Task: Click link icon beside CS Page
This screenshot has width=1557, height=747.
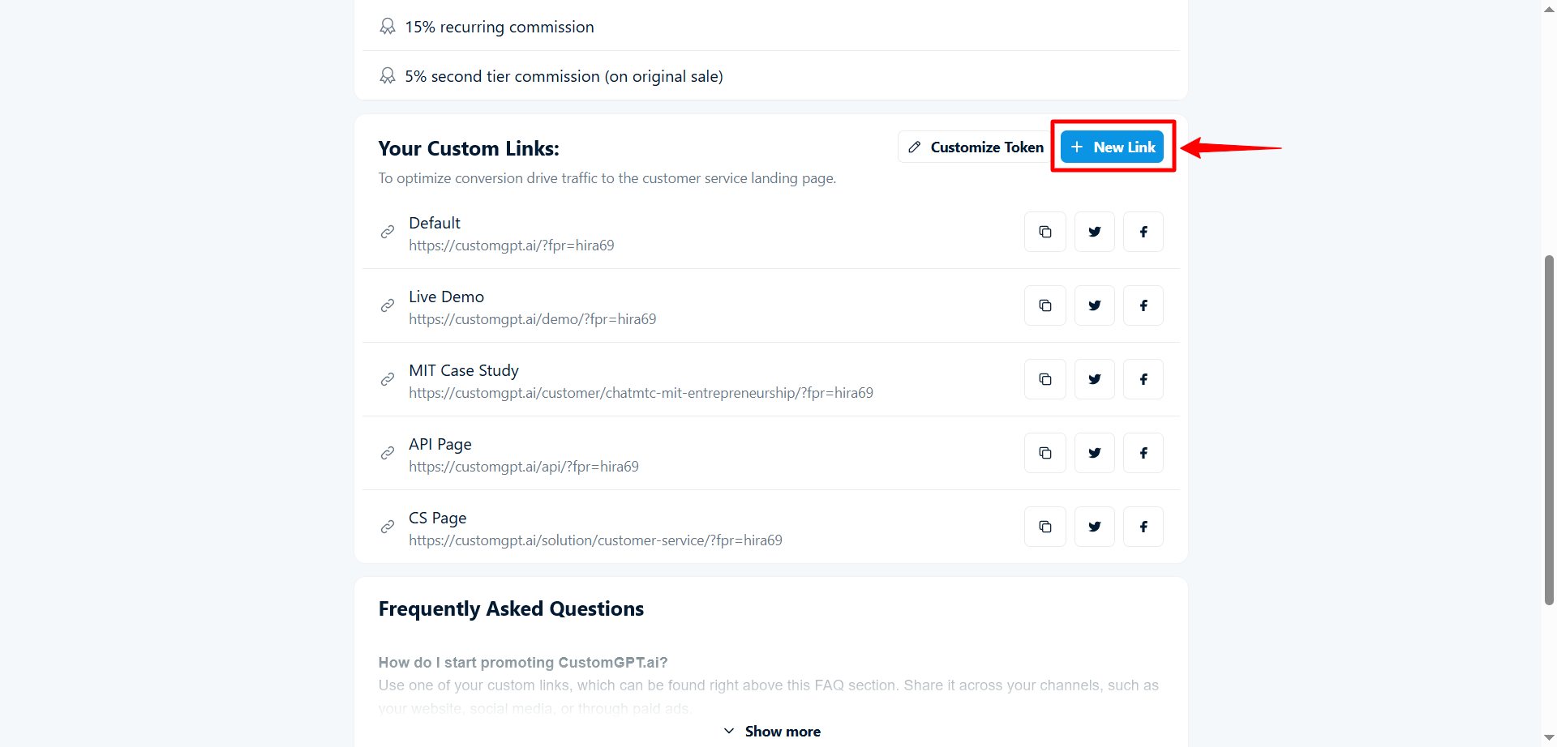Action: coord(388,527)
